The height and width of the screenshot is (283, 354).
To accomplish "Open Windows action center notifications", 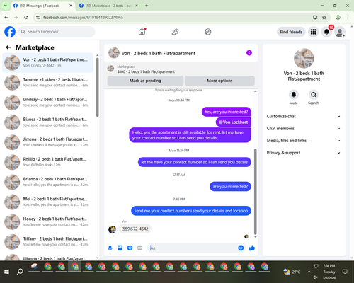I will [345, 272].
